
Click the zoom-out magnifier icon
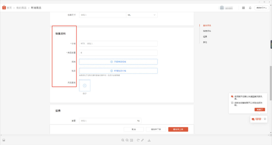tap(127, 140)
